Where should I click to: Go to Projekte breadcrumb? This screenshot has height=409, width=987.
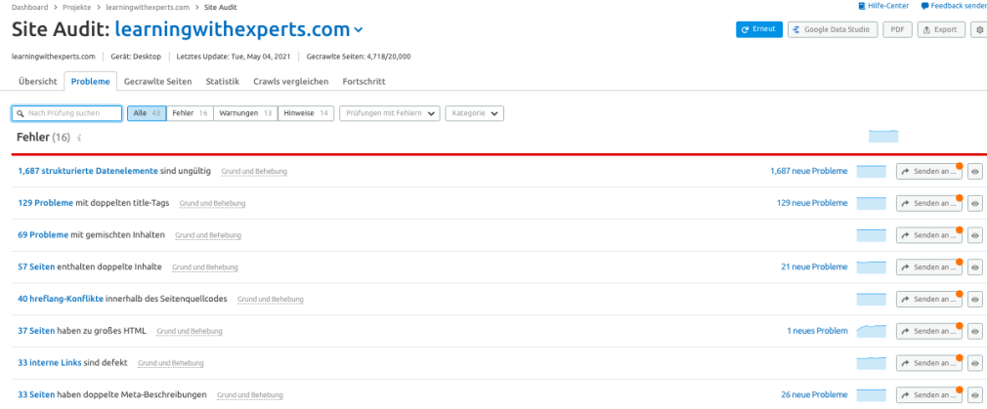77,7
